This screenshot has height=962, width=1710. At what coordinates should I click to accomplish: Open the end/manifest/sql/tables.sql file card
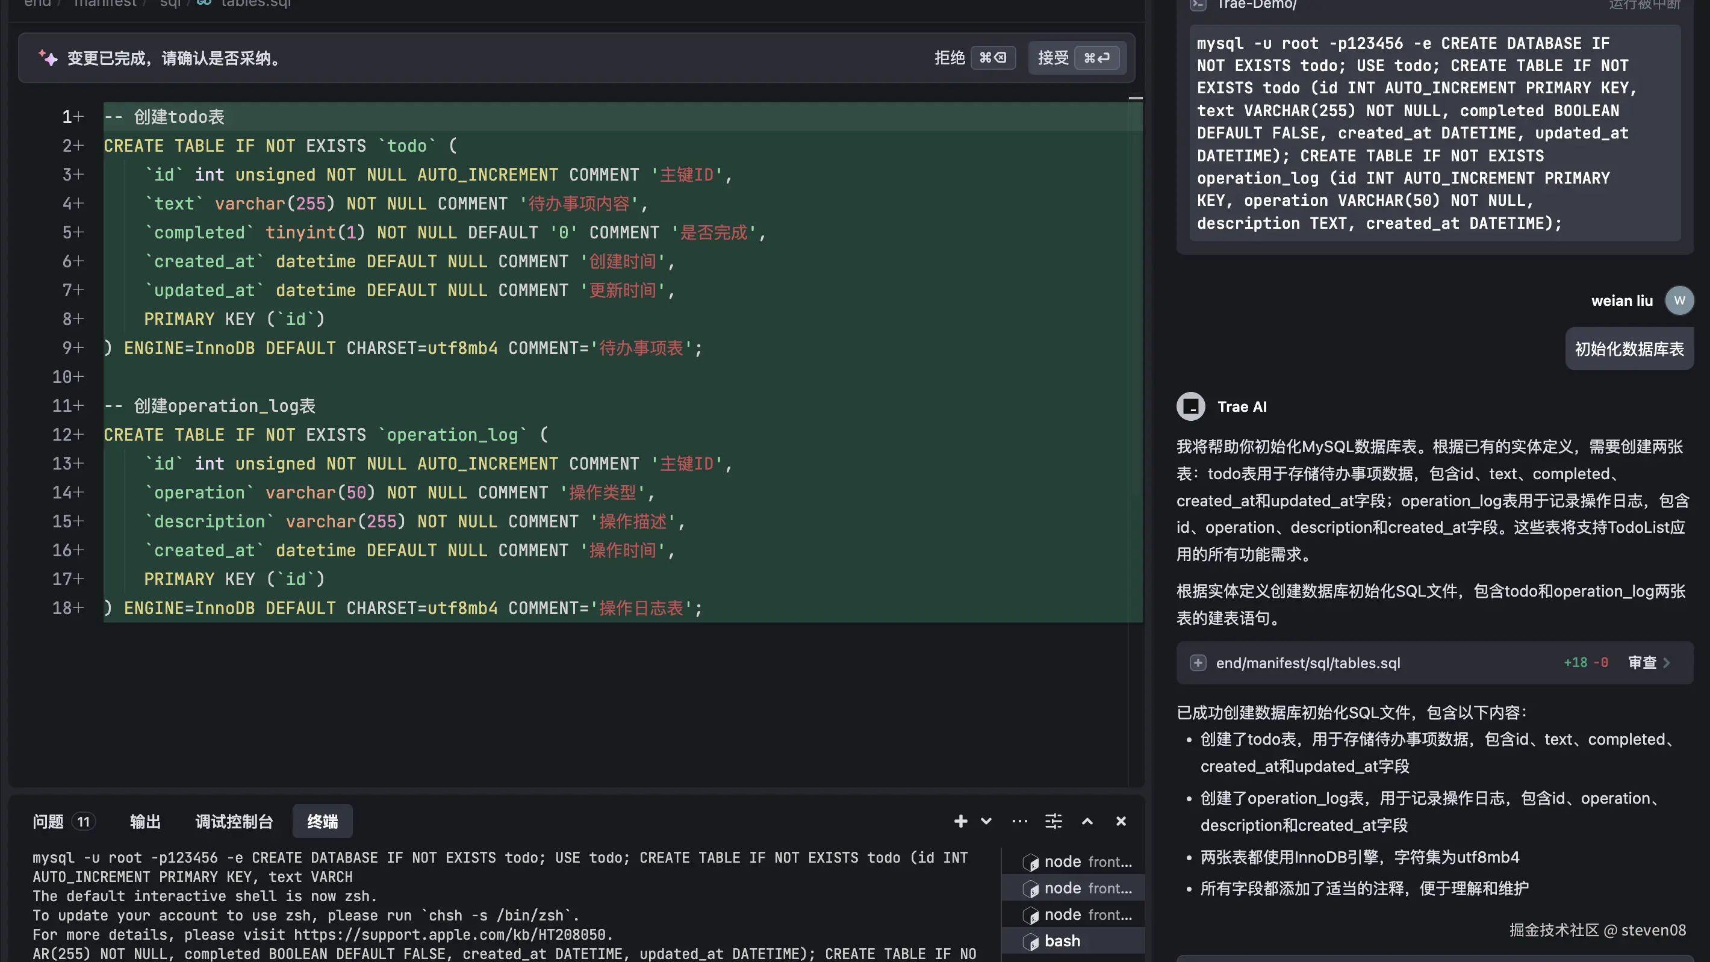(x=1308, y=663)
